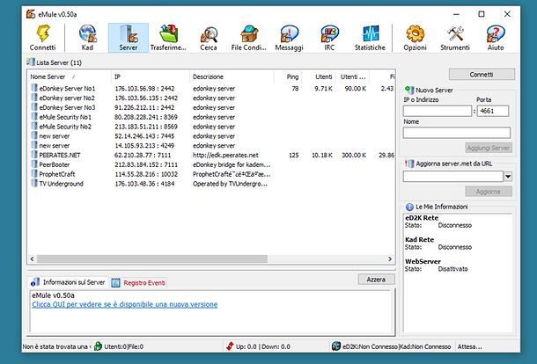Image resolution: width=537 pixels, height=364 pixels.
Task: Click the 'Operated by TVUndergro...' description
Action: coord(230,184)
